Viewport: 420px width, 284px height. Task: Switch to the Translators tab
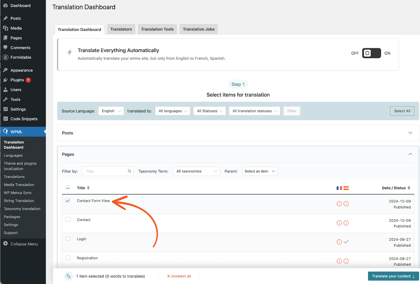point(121,29)
